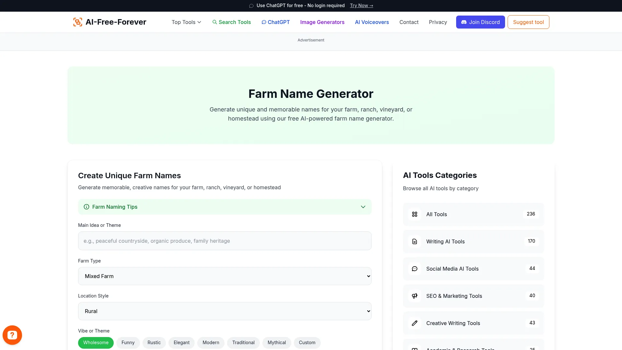Image resolution: width=622 pixels, height=350 pixels.
Task: Enable the Mythical theme option
Action: point(277,343)
